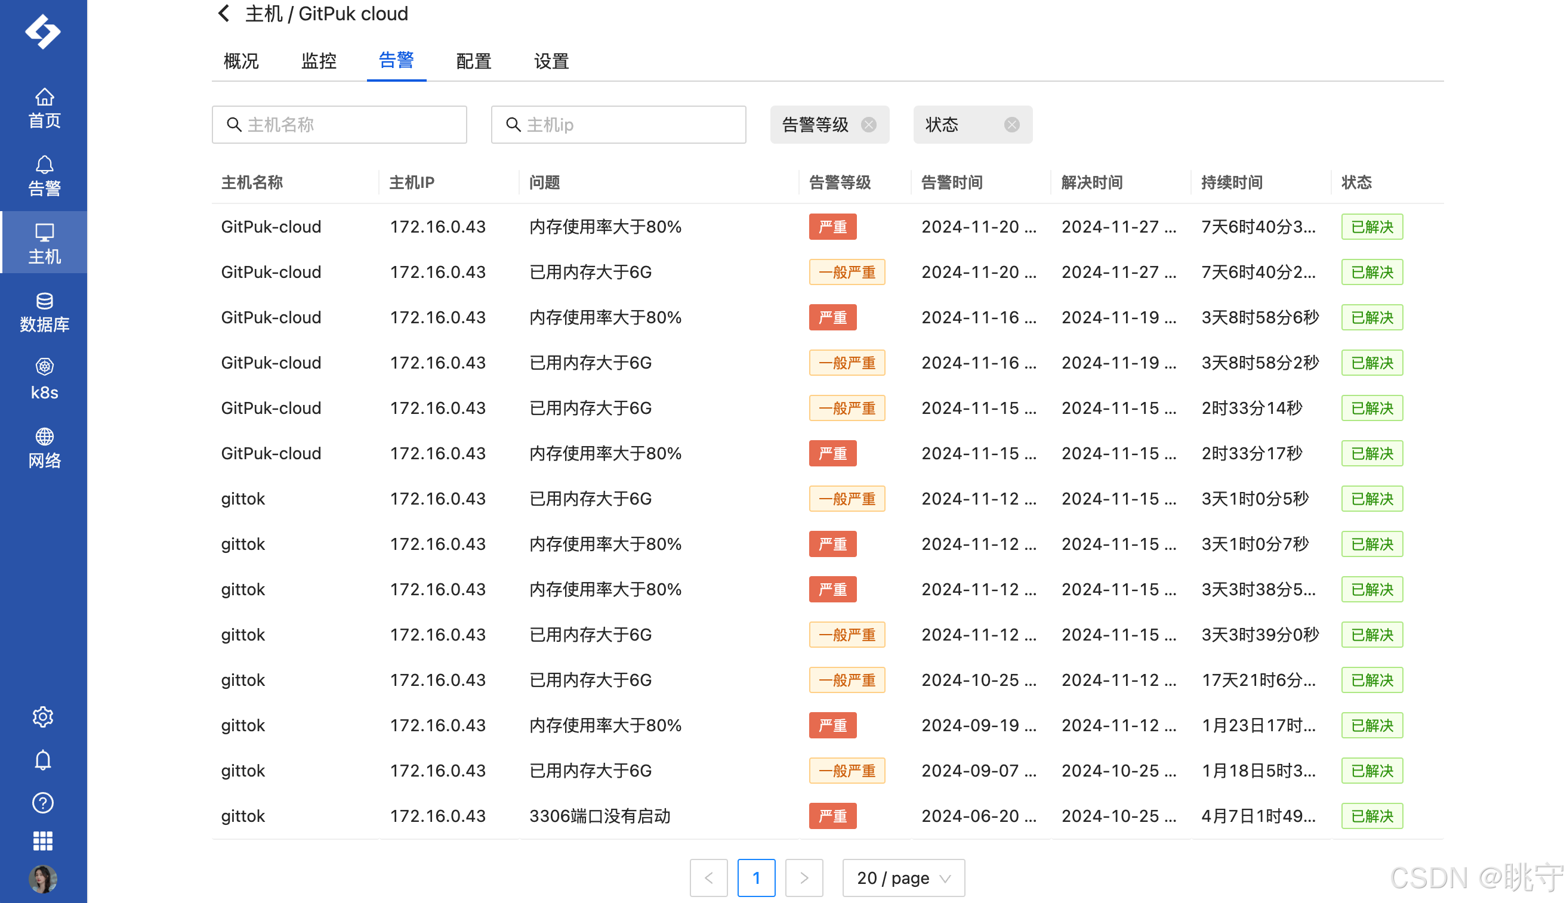This screenshot has height=903, width=1567.
Task: Click duration 2时33分17秒
Action: [x=1252, y=453]
